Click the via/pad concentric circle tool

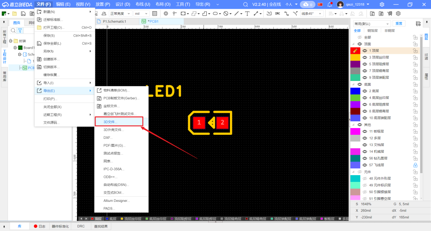166,14
